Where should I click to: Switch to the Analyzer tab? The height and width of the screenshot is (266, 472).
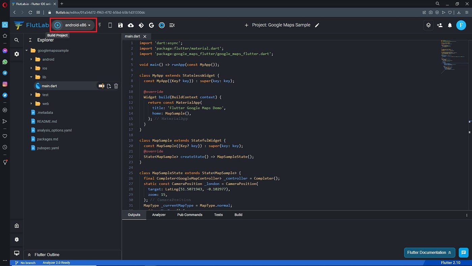[159, 215]
